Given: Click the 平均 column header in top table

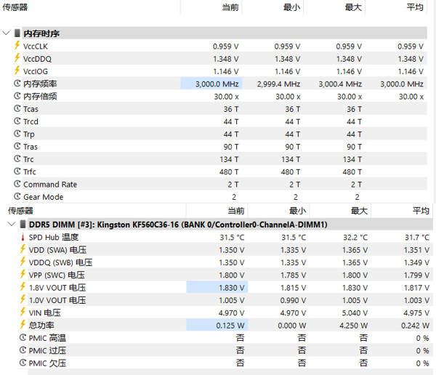Looking at the screenshot, I should pyautogui.click(x=415, y=7).
